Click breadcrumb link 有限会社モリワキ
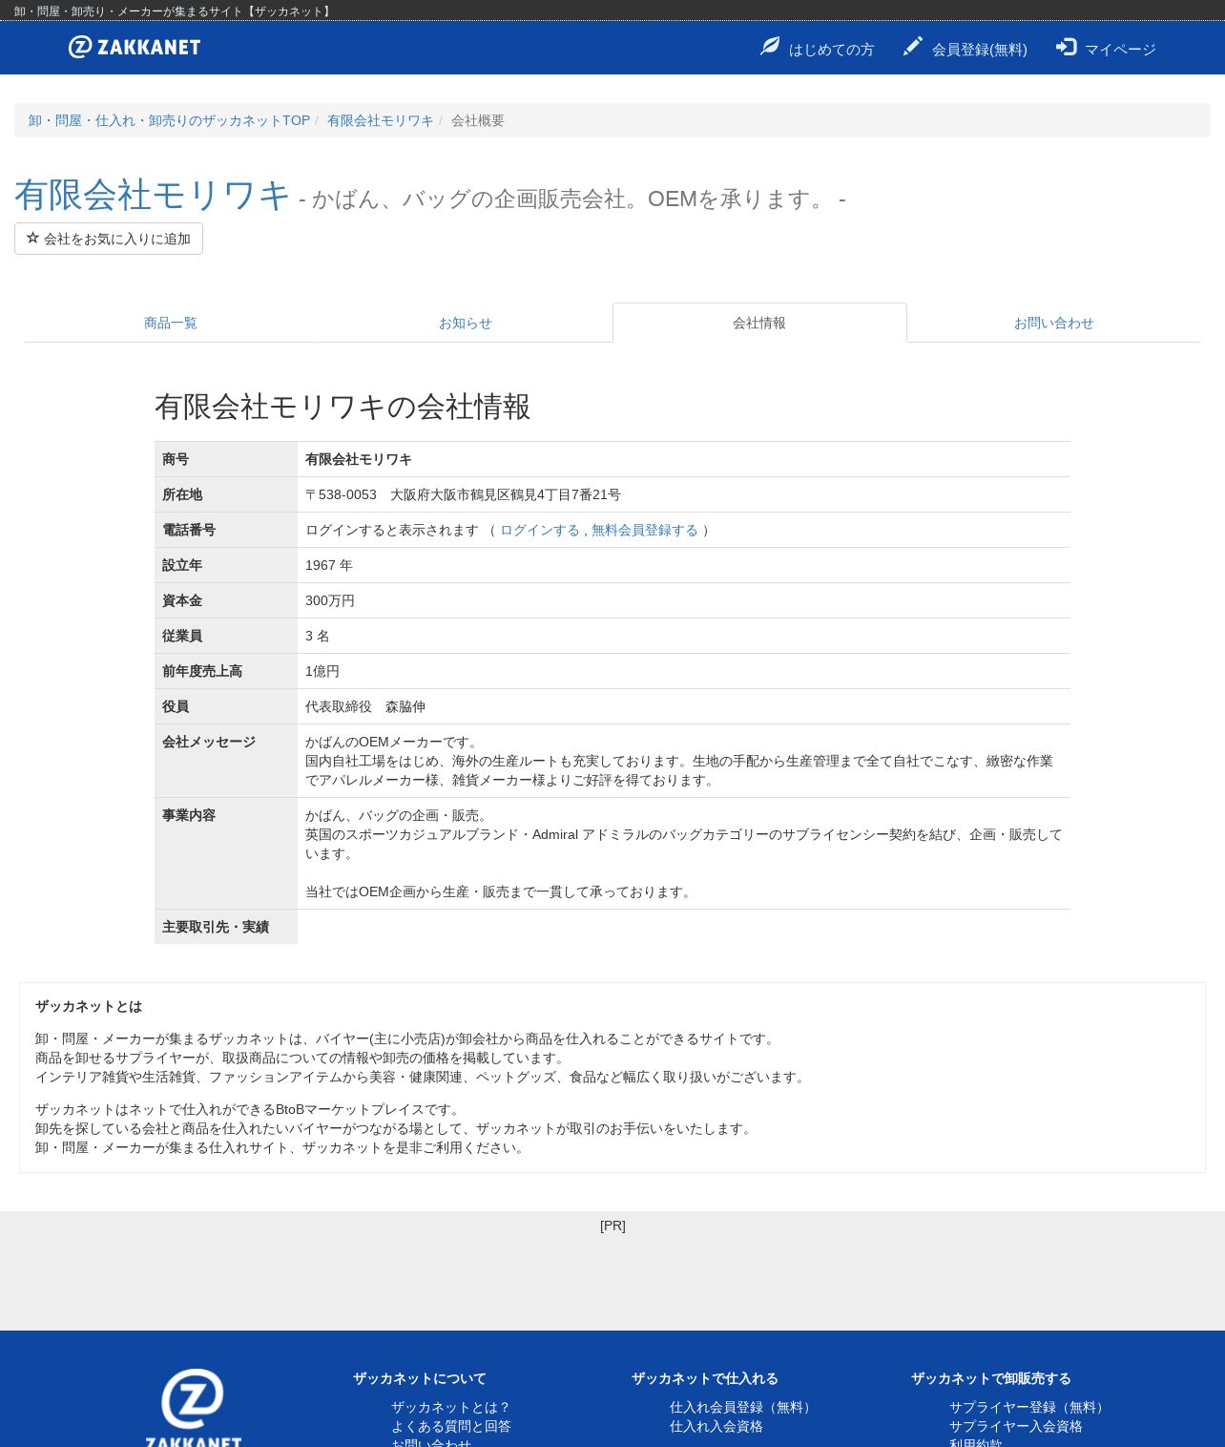 pos(380,120)
